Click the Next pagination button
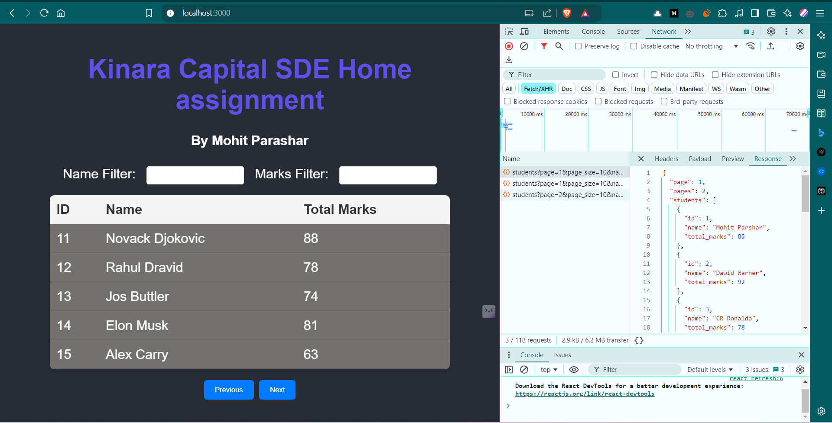The image size is (832, 423). coord(277,390)
